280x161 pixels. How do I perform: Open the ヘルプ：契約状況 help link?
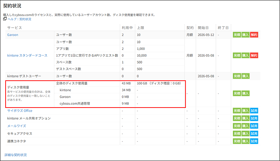(19, 19)
